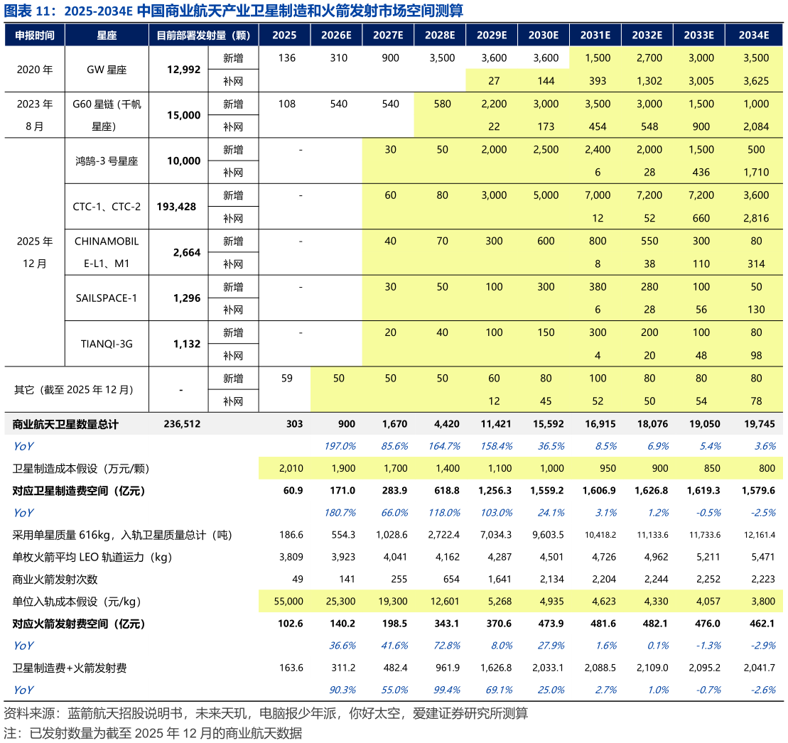Click the 55,000 highlighted yellow cell
The width and height of the screenshot is (788, 743).
[288, 601]
